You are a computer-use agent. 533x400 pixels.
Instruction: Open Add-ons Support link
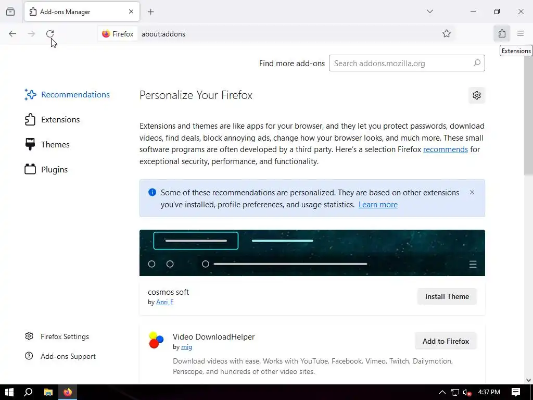[x=60, y=356]
